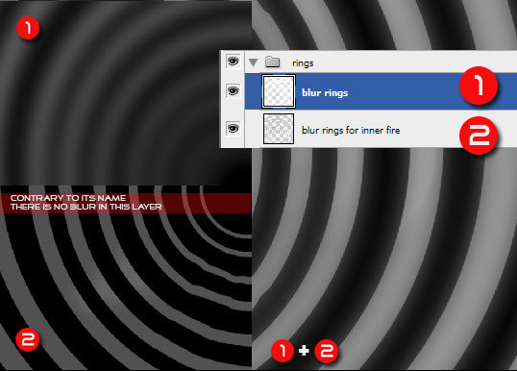517x371 pixels.
Task: Click the blur rings layer thumbnail
Action: [279, 91]
